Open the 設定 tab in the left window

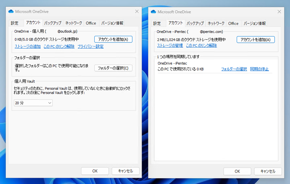(x=14, y=23)
